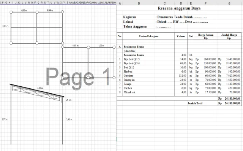243x151 pixels.
Task: Select the 'Galvalum' cell
Action: [x=128, y=76]
